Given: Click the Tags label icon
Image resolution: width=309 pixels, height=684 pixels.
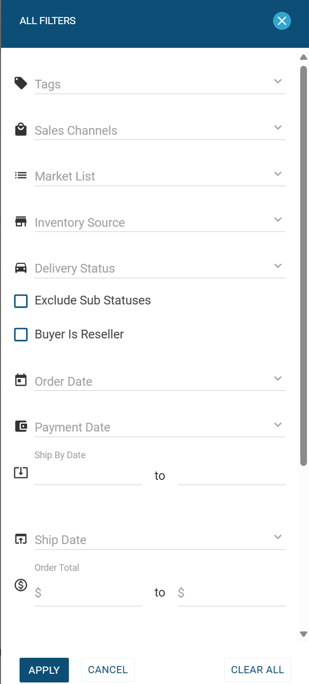Looking at the screenshot, I should [x=21, y=83].
